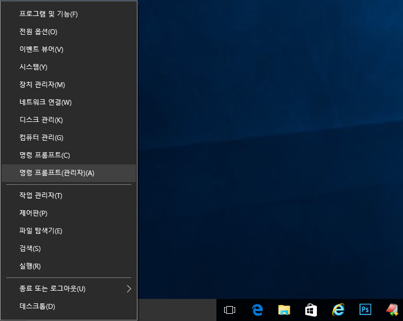Viewport: 403px width, 321px height.
Task: Show 데스크톱(D) via menu
Action: pyautogui.click(x=68, y=306)
